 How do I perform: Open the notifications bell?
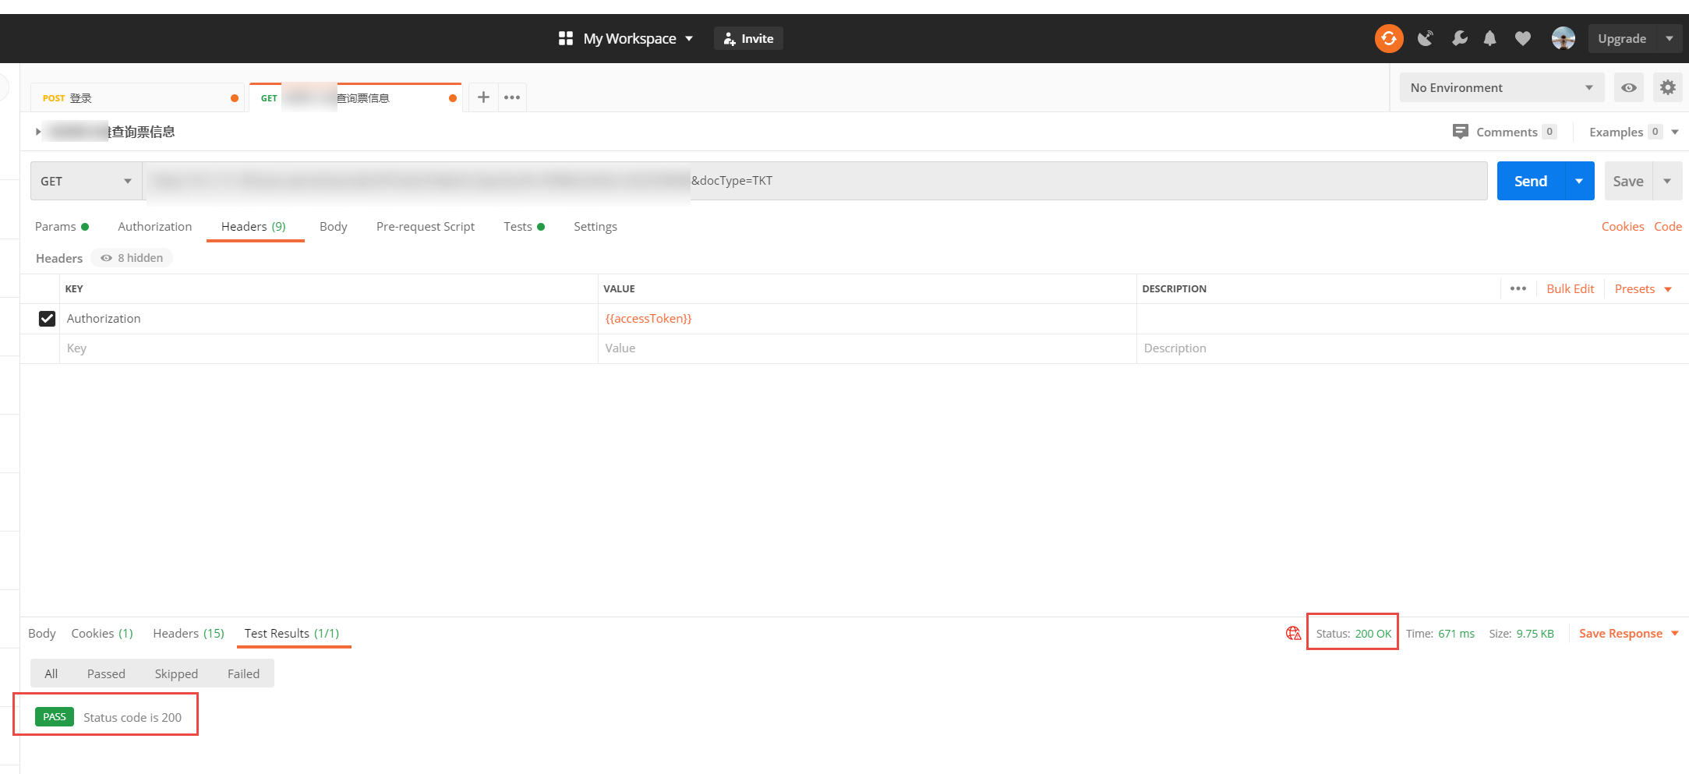pos(1489,38)
